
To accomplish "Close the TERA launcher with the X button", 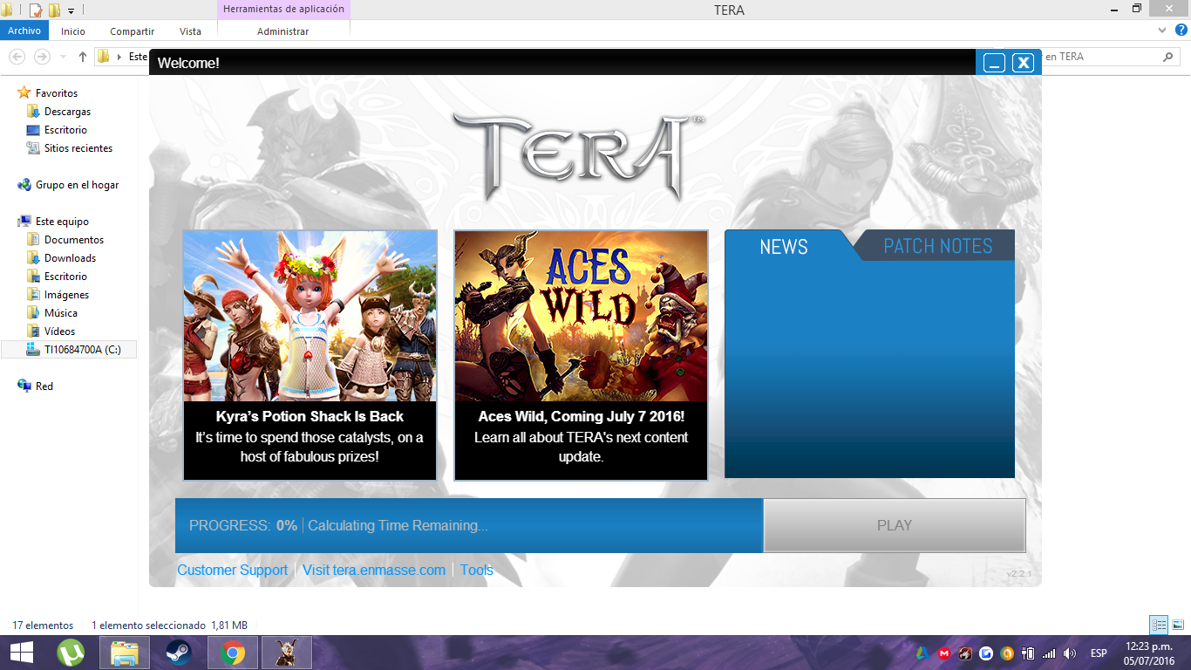I will pos(1023,63).
